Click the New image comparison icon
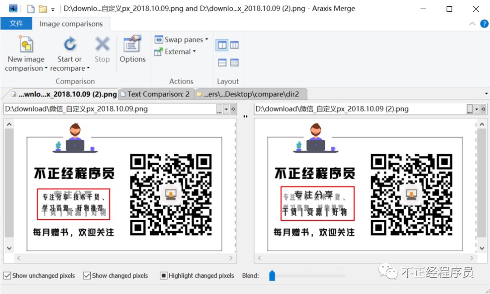This screenshot has height=294, width=490. (26, 44)
